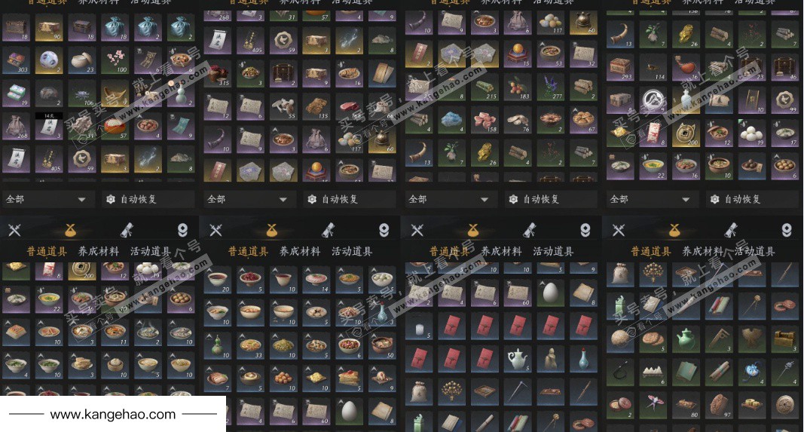
Task: Select the pink butterfly kite item
Action: [x=653, y=406]
